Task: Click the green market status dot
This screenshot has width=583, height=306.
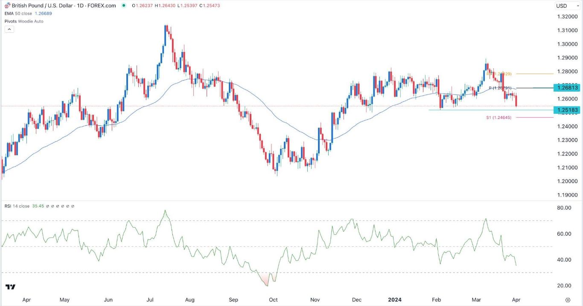Action: click(124, 6)
